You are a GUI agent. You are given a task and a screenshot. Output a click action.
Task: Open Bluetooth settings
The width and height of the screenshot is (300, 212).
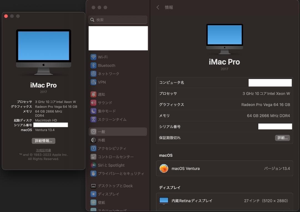pos(106,65)
